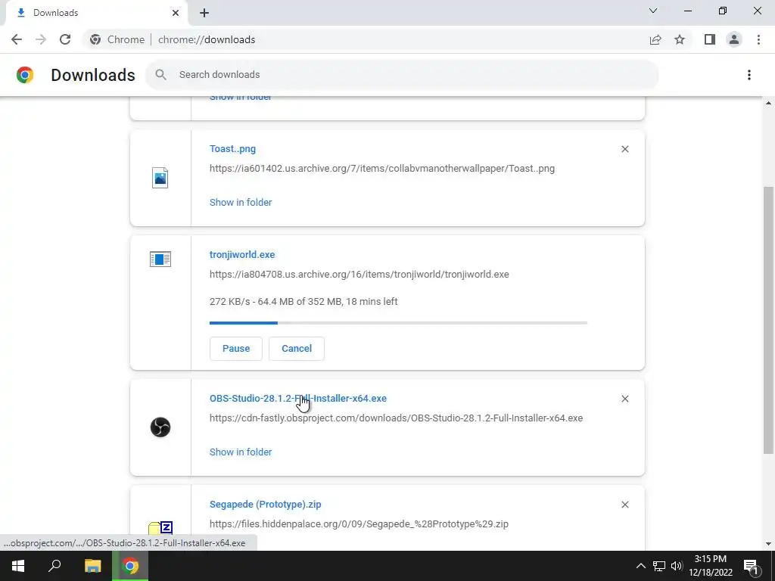Click the Segapede zip file icon
The image size is (775, 581).
point(160,529)
